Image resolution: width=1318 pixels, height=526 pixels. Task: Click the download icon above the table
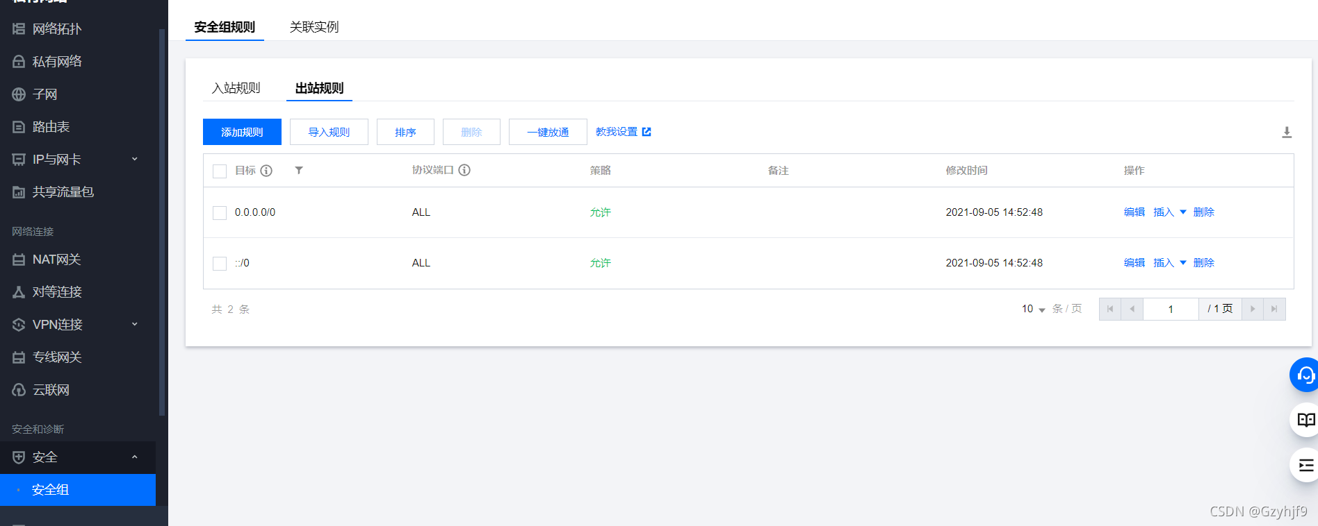pos(1287,132)
